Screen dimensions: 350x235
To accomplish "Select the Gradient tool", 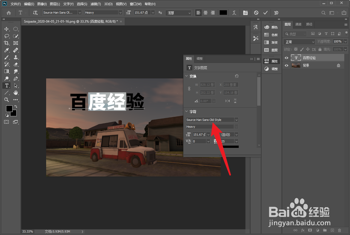I will [x=7, y=71].
